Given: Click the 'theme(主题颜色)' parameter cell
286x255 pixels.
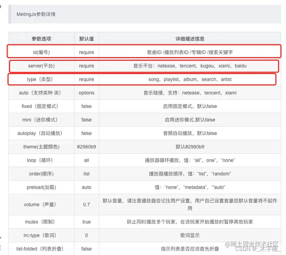Looking at the screenshot, I should 41,147.
